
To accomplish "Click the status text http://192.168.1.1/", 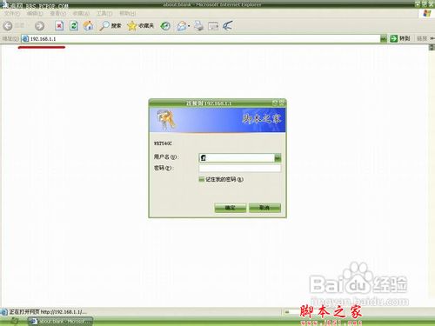I will point(64,312).
